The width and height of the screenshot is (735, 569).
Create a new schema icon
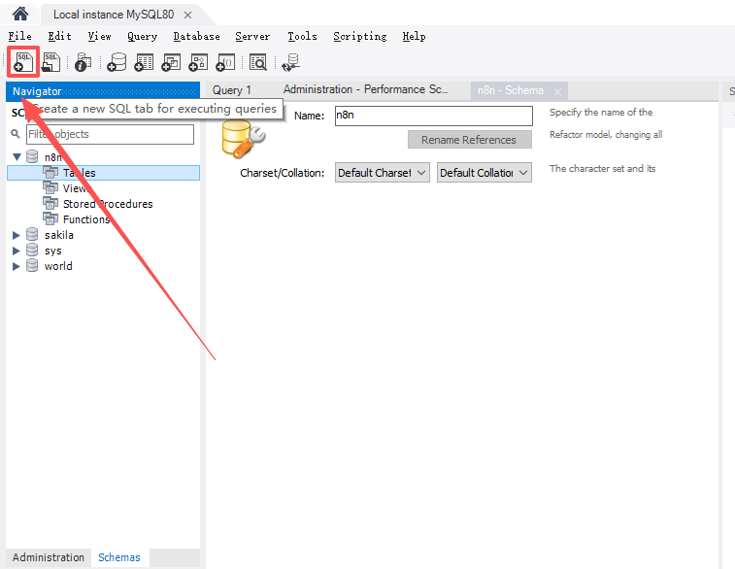(117, 62)
